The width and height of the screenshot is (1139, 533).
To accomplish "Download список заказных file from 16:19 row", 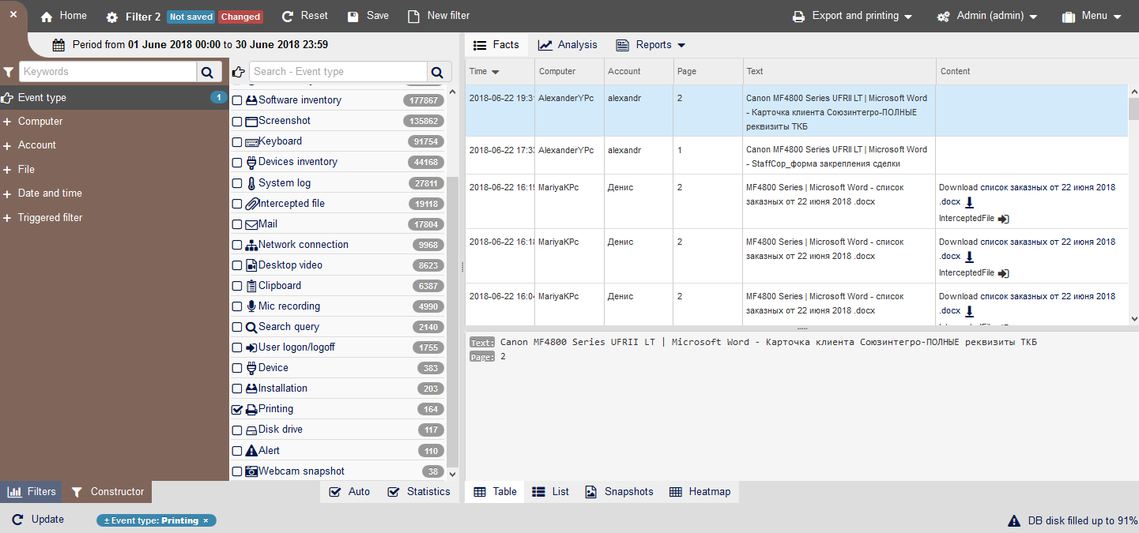I will coord(970,202).
